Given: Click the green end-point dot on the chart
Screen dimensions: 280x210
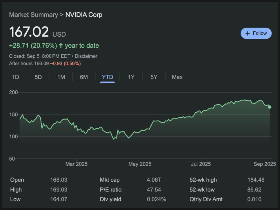Looking at the screenshot, I should pos(270,107).
